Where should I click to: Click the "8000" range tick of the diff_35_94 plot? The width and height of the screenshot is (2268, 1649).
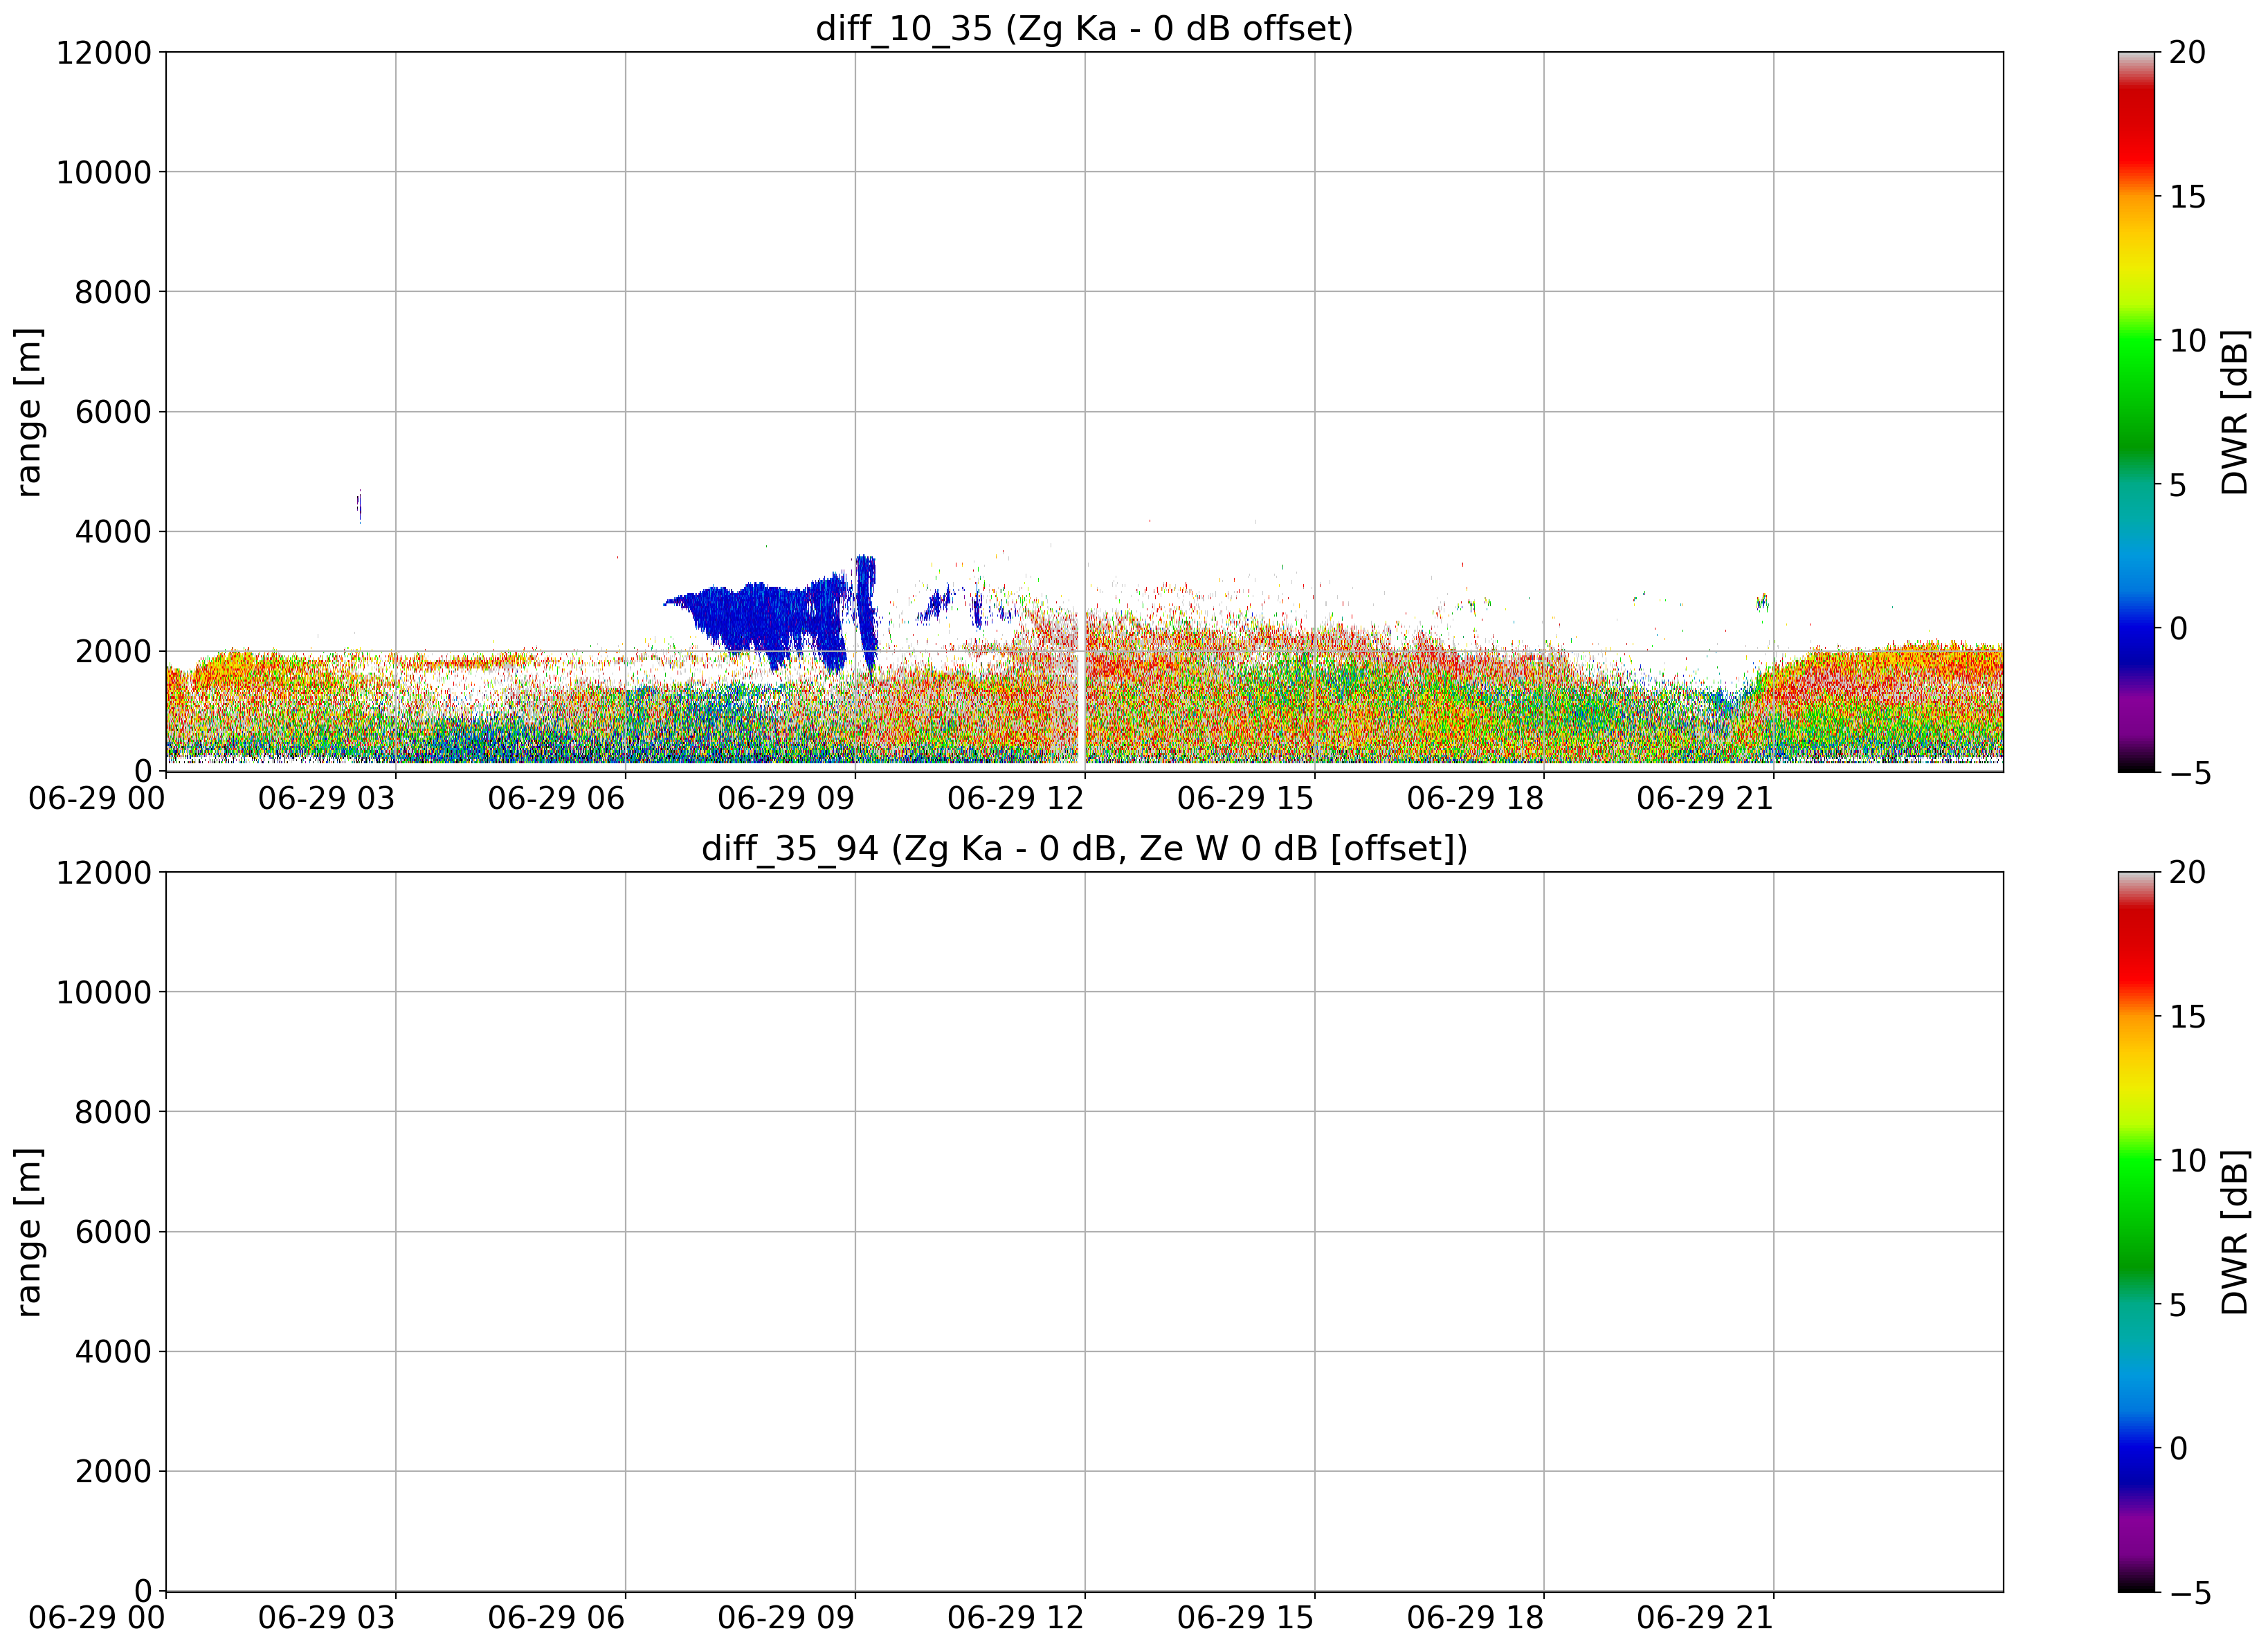tap(113, 1112)
